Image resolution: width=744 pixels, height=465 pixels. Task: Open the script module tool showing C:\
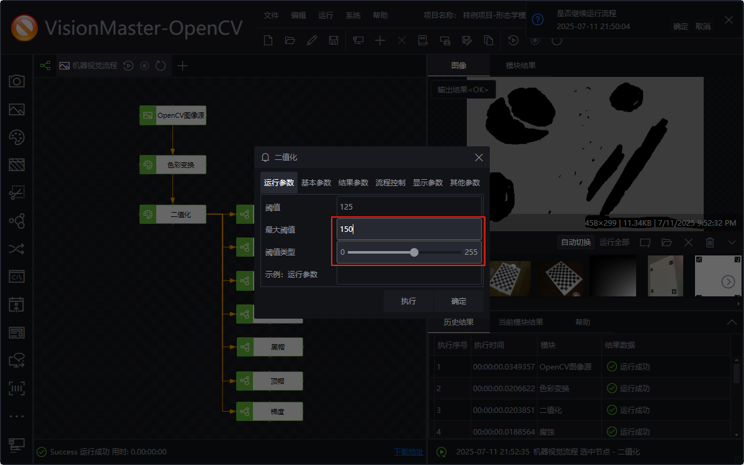point(17,277)
